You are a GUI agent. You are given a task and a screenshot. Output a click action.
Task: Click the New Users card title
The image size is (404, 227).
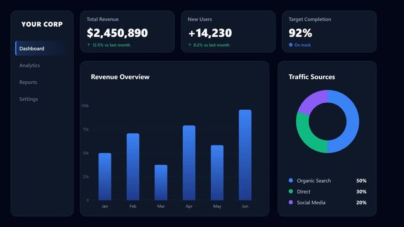tap(200, 20)
